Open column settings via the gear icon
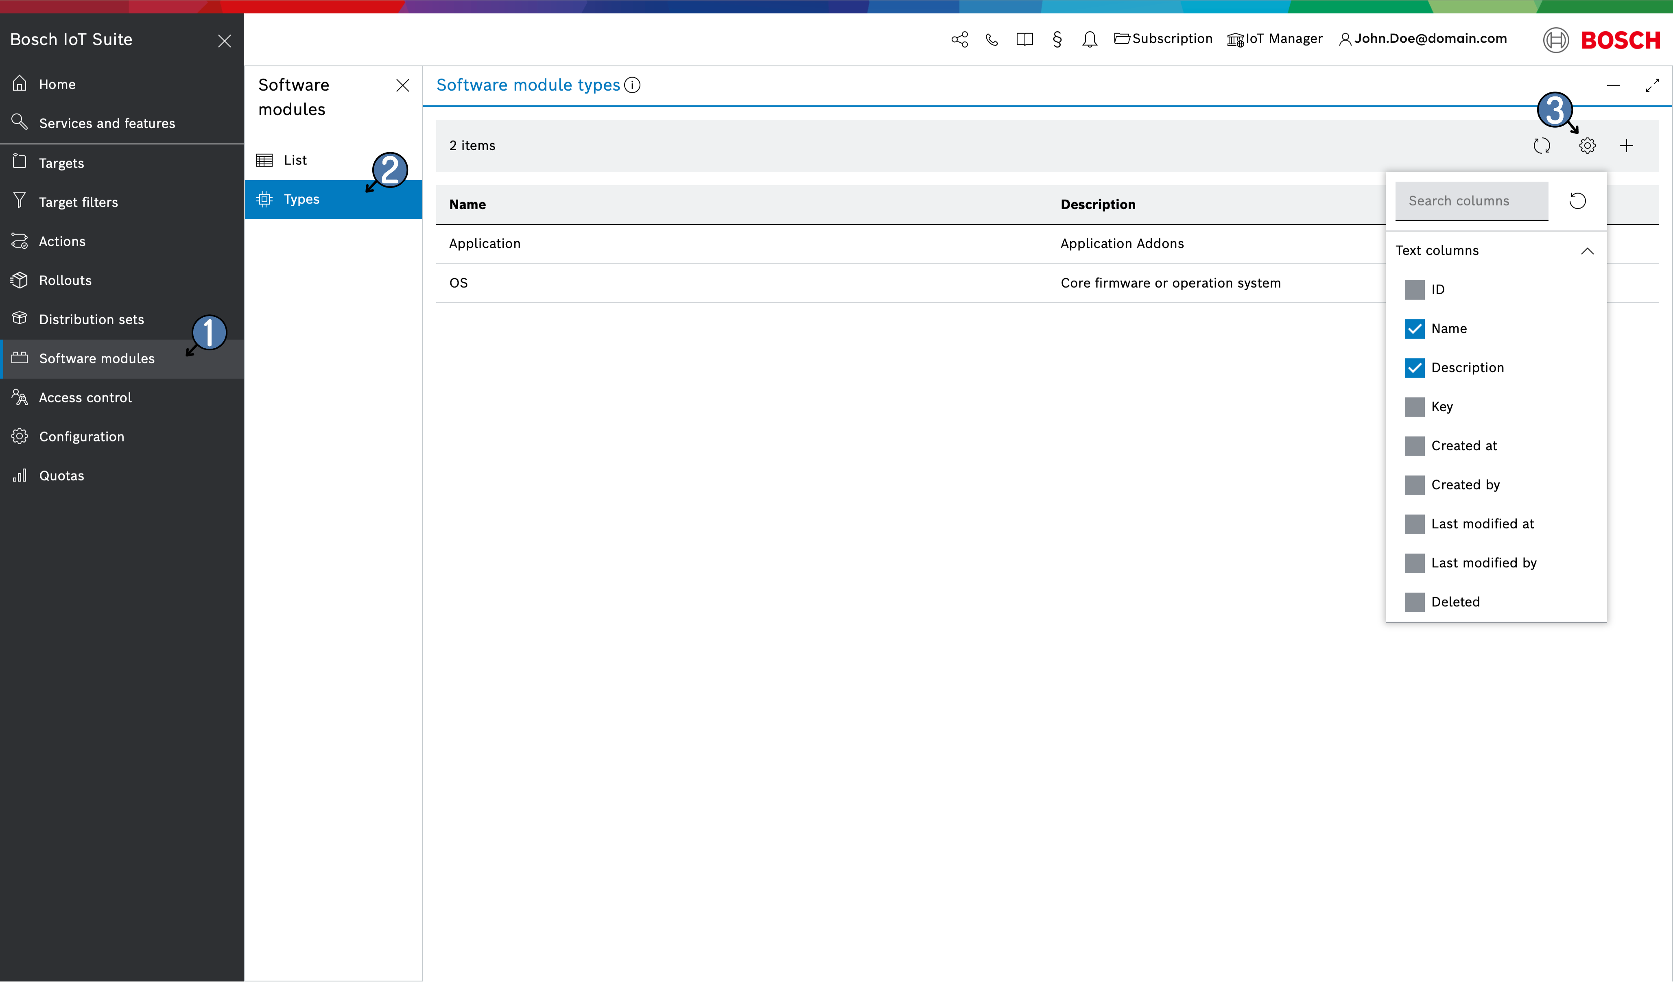This screenshot has width=1673, height=982. pos(1587,145)
